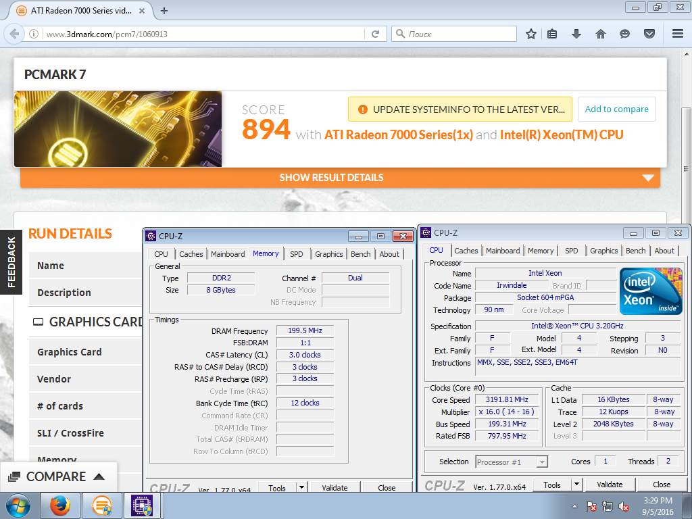The image size is (692, 519).
Task: Open Mainboard tab in right CPU-Z window
Action: (503, 251)
